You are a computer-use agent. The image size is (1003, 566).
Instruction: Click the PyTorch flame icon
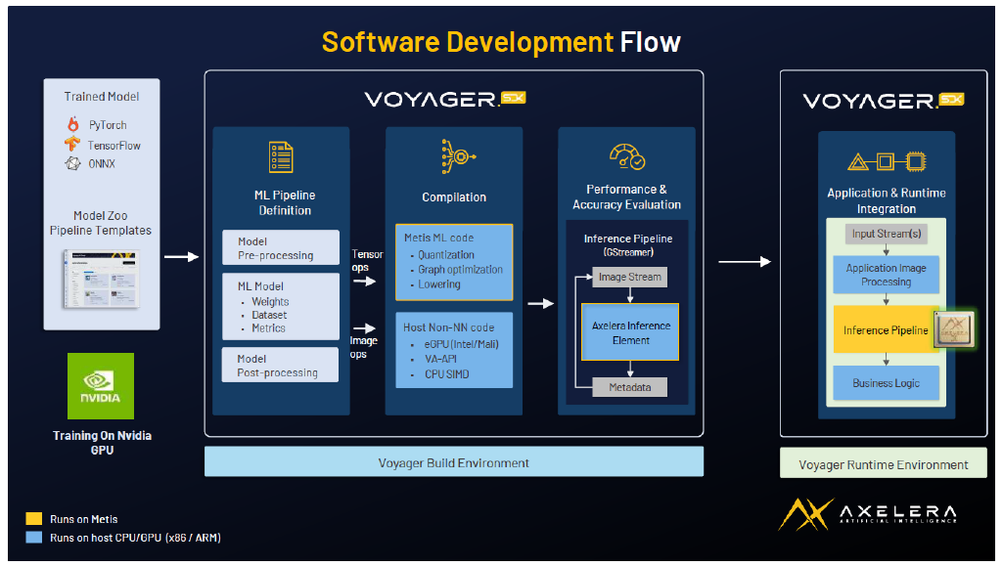point(73,125)
